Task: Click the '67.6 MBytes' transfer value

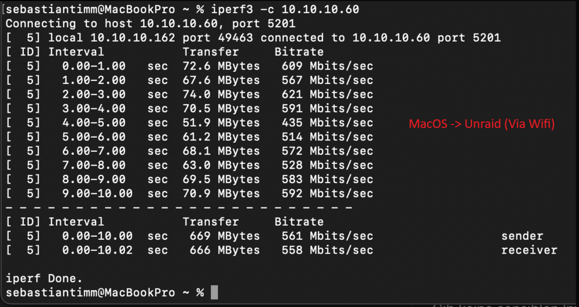Action: coord(221,80)
